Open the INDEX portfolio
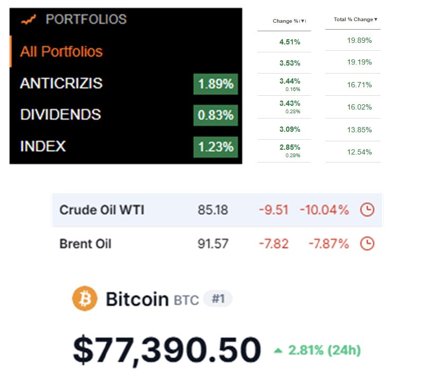This screenshot has height=380, width=424. (43, 146)
